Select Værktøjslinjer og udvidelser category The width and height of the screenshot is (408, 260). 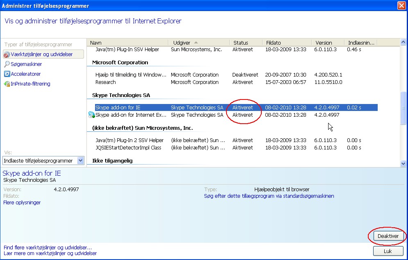43,54
